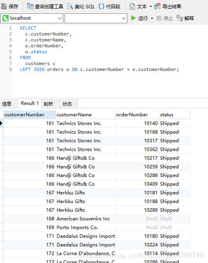
Task: Click the status column header
Action: 174,114
